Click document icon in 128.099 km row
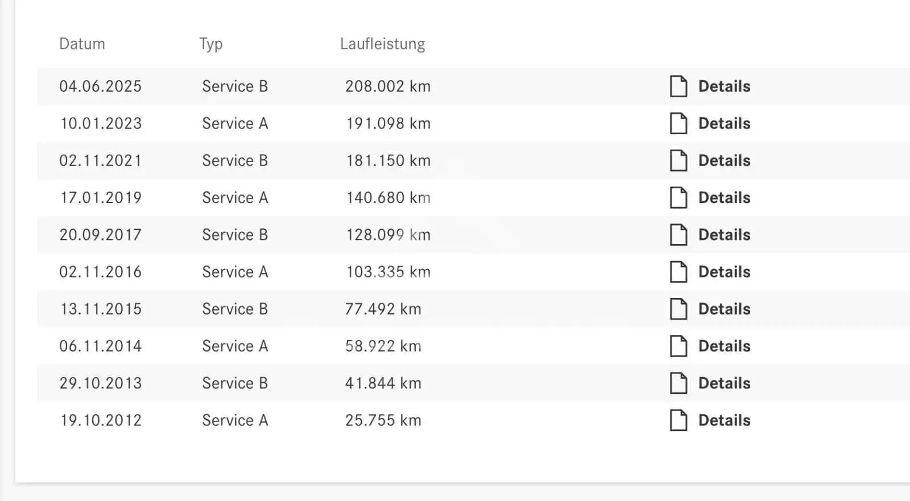The width and height of the screenshot is (910, 501). tap(679, 234)
